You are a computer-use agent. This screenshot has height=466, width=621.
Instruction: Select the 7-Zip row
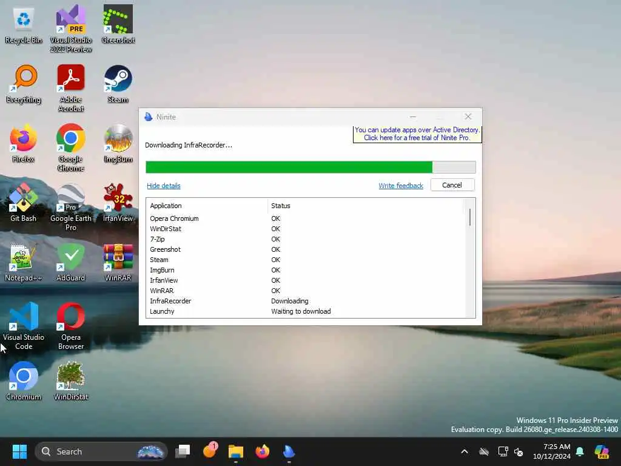[305, 239]
